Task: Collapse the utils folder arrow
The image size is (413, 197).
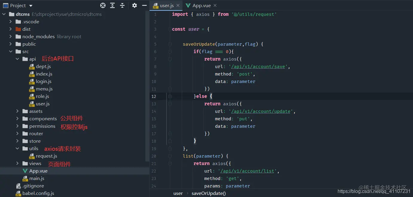Action: [x=17, y=148]
